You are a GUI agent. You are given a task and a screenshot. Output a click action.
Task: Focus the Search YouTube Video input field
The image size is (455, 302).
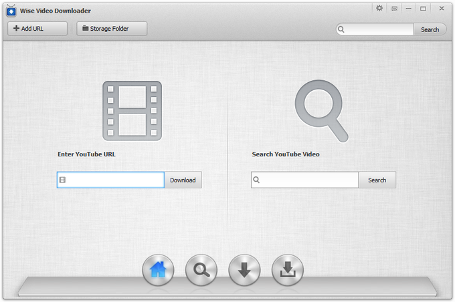[x=304, y=180]
